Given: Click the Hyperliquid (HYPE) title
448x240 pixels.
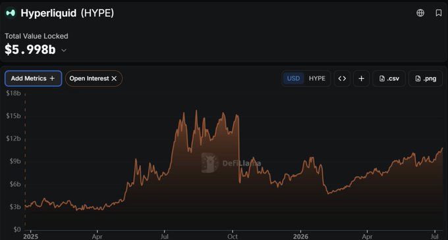Looking at the screenshot, I should (x=67, y=13).
